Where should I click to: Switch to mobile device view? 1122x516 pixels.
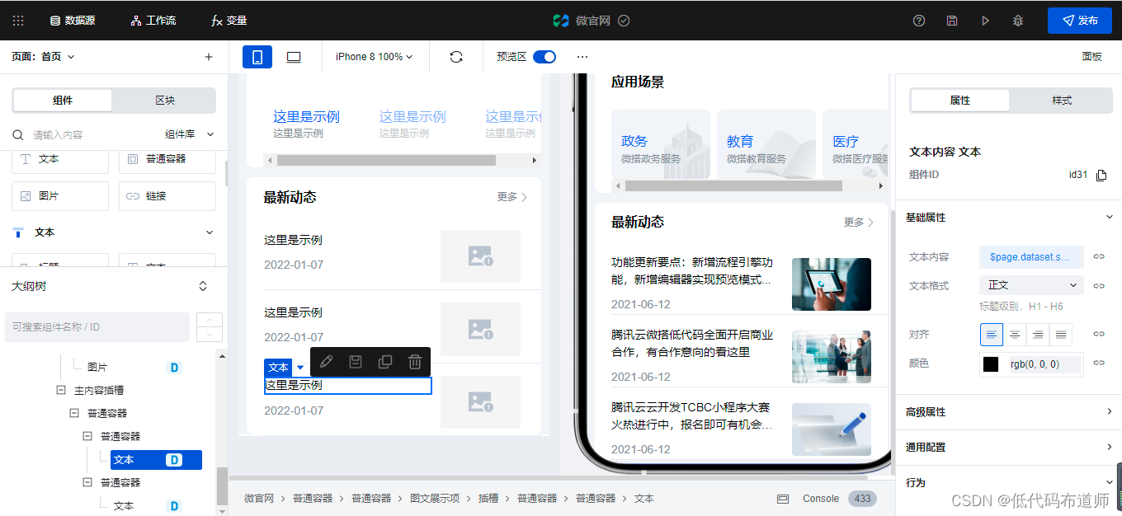pos(257,57)
